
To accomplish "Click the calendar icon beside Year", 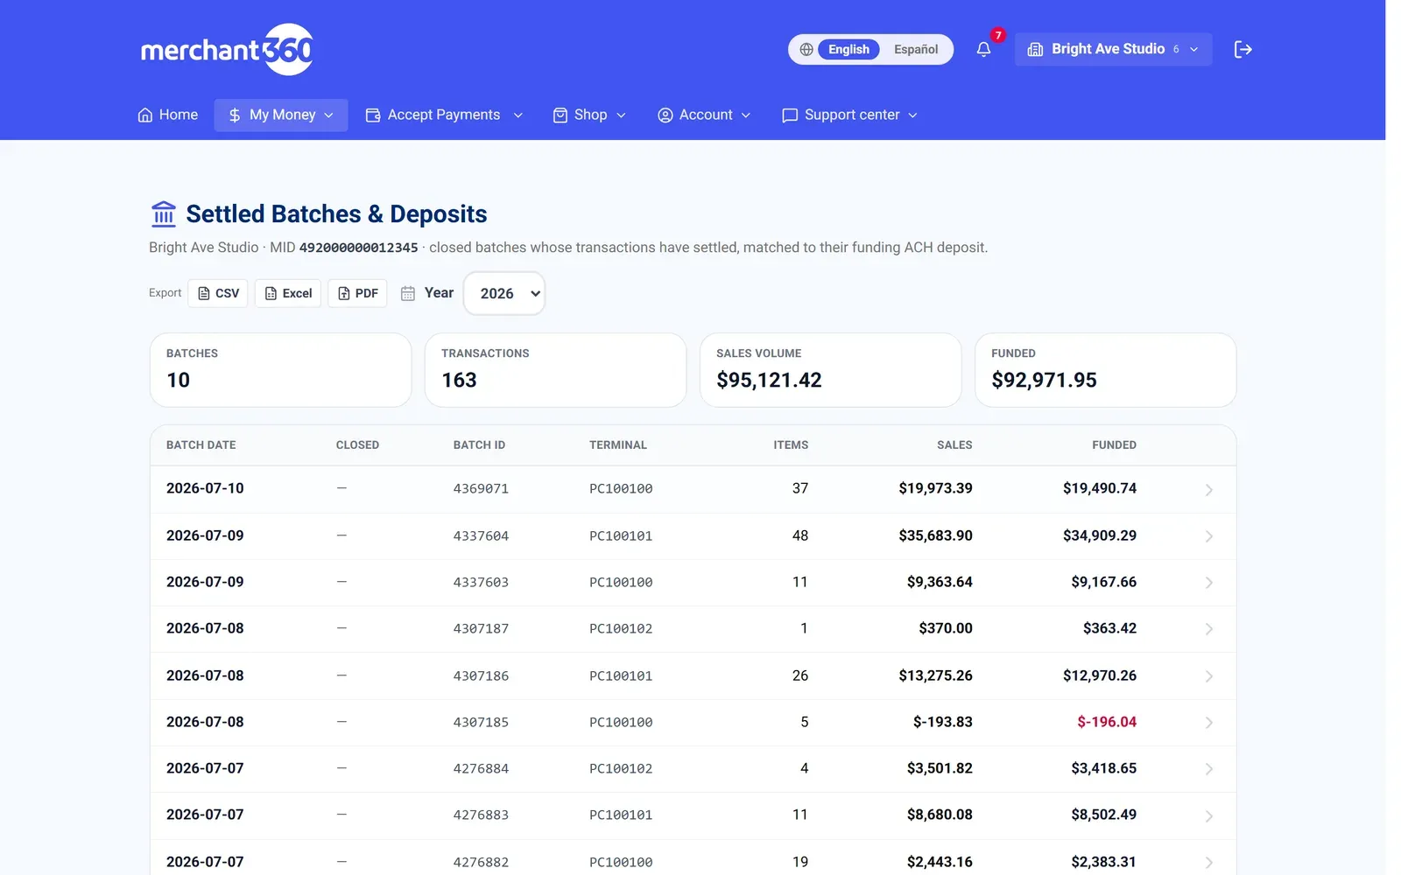I will [408, 293].
